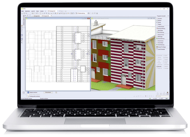Open Decken Umriss module

pos(161,35)
